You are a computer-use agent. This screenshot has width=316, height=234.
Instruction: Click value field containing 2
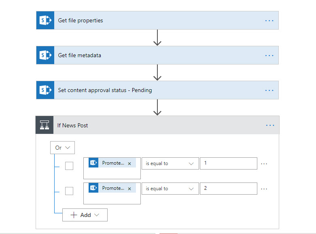tap(228, 188)
